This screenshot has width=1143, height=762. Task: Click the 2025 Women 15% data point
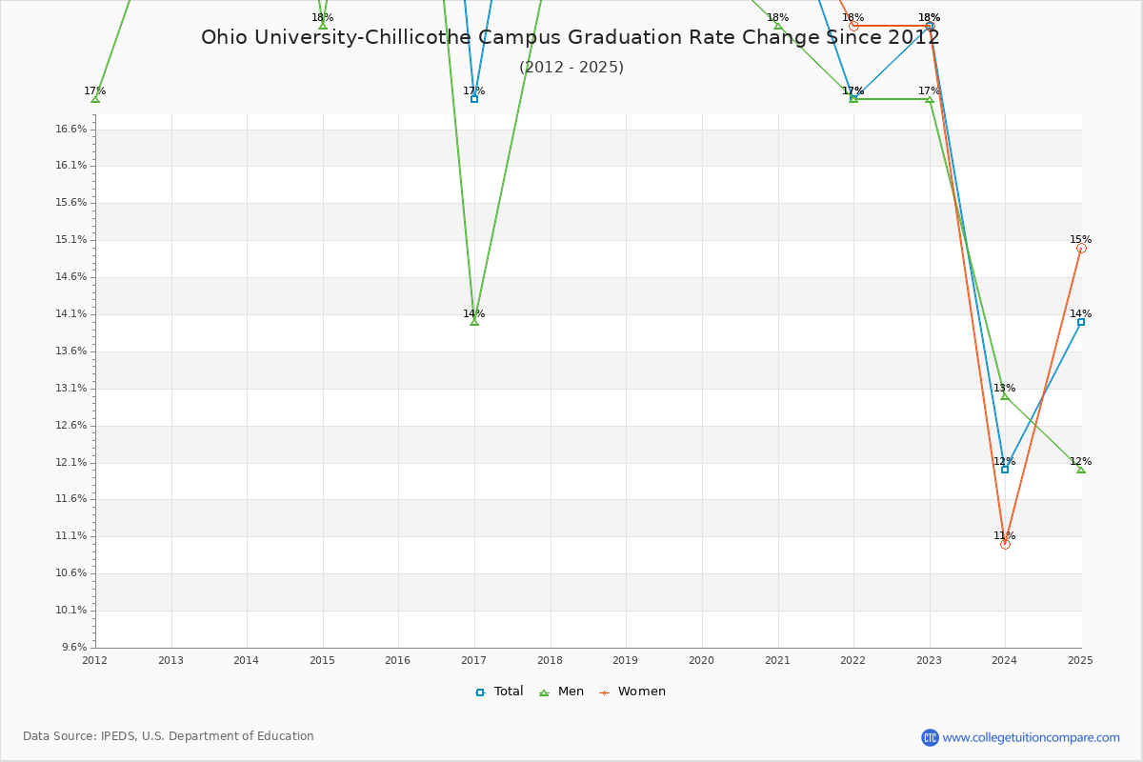1081,248
